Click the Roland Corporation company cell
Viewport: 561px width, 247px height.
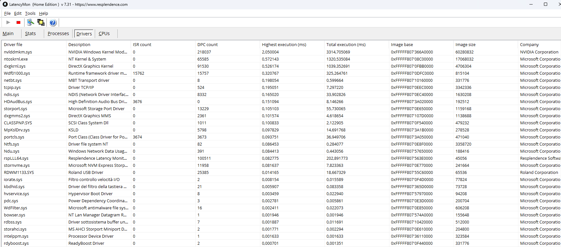point(539,172)
